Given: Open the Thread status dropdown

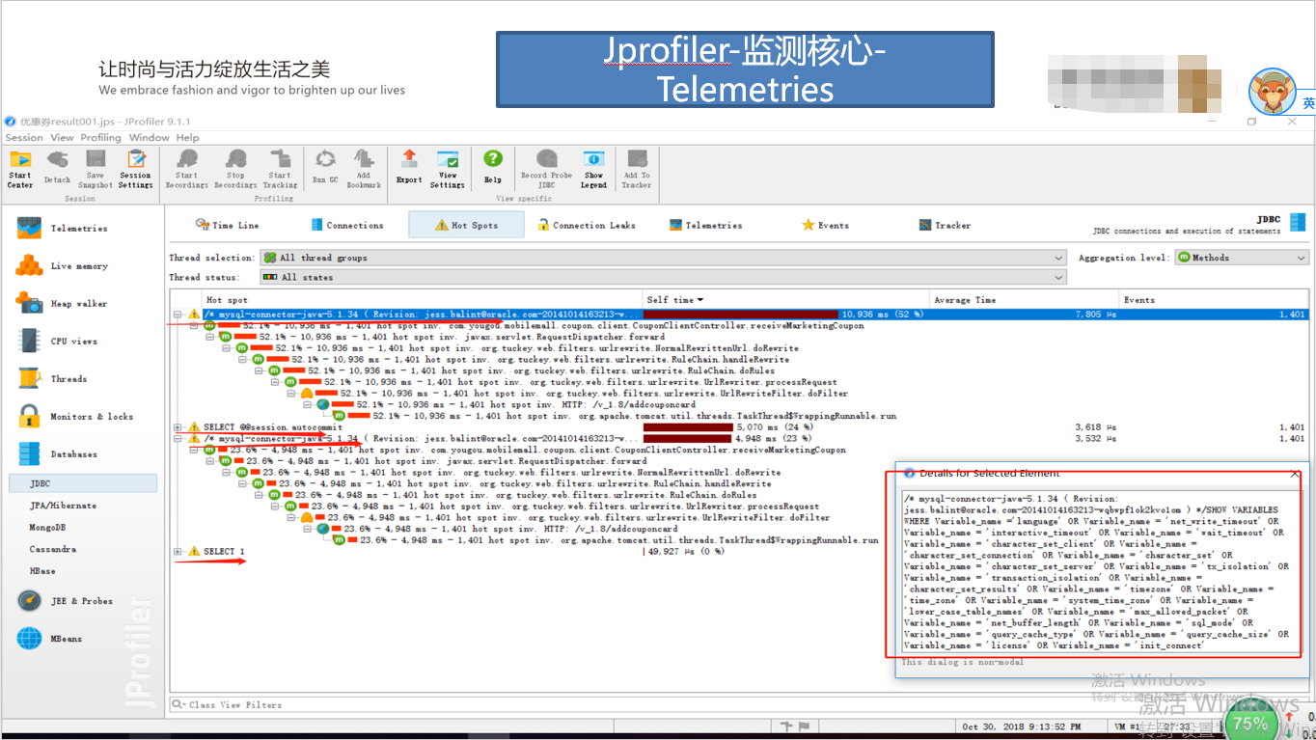Looking at the screenshot, I should coord(664,277).
